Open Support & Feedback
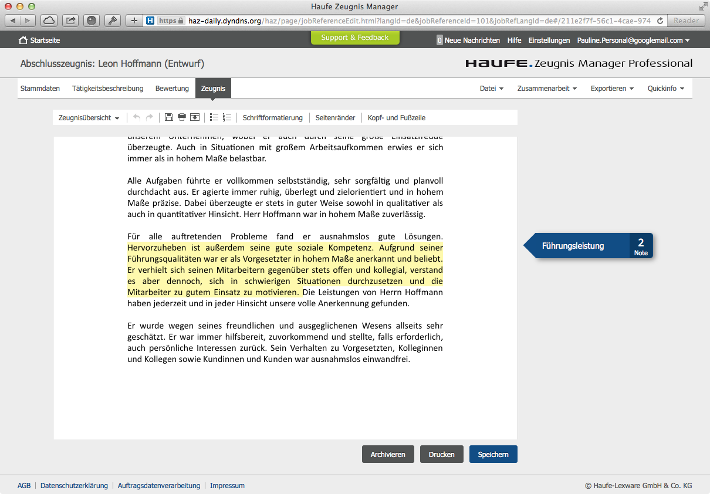The height and width of the screenshot is (494, 710). pos(355,38)
